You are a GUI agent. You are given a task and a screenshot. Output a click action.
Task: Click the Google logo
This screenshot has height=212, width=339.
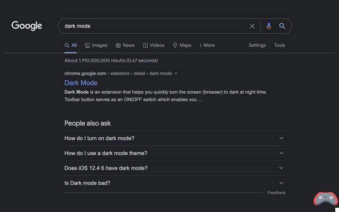point(27,26)
